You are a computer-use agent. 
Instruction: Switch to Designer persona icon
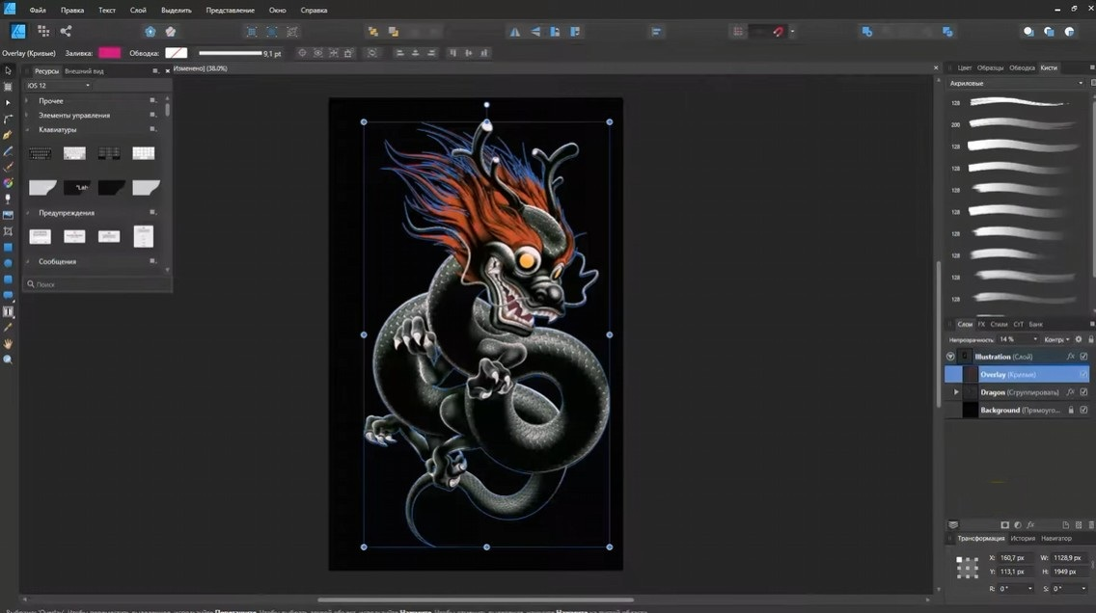coord(18,32)
